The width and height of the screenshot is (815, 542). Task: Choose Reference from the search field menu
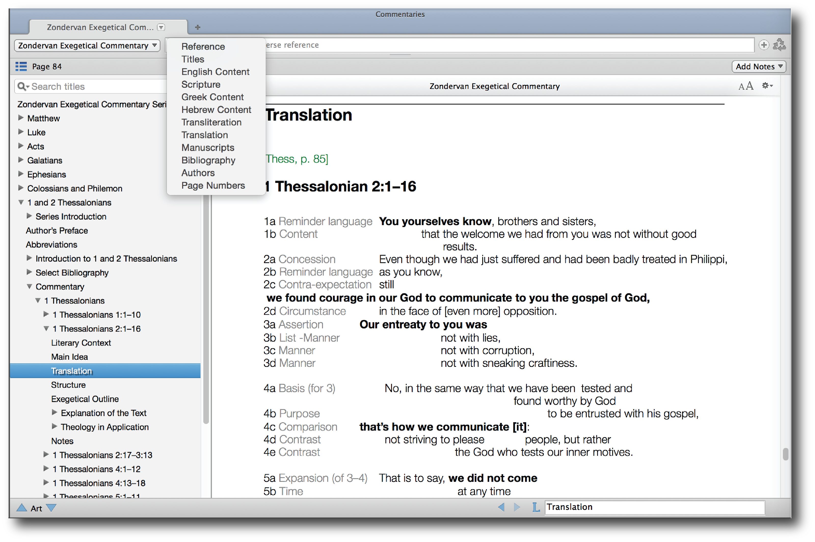click(203, 46)
